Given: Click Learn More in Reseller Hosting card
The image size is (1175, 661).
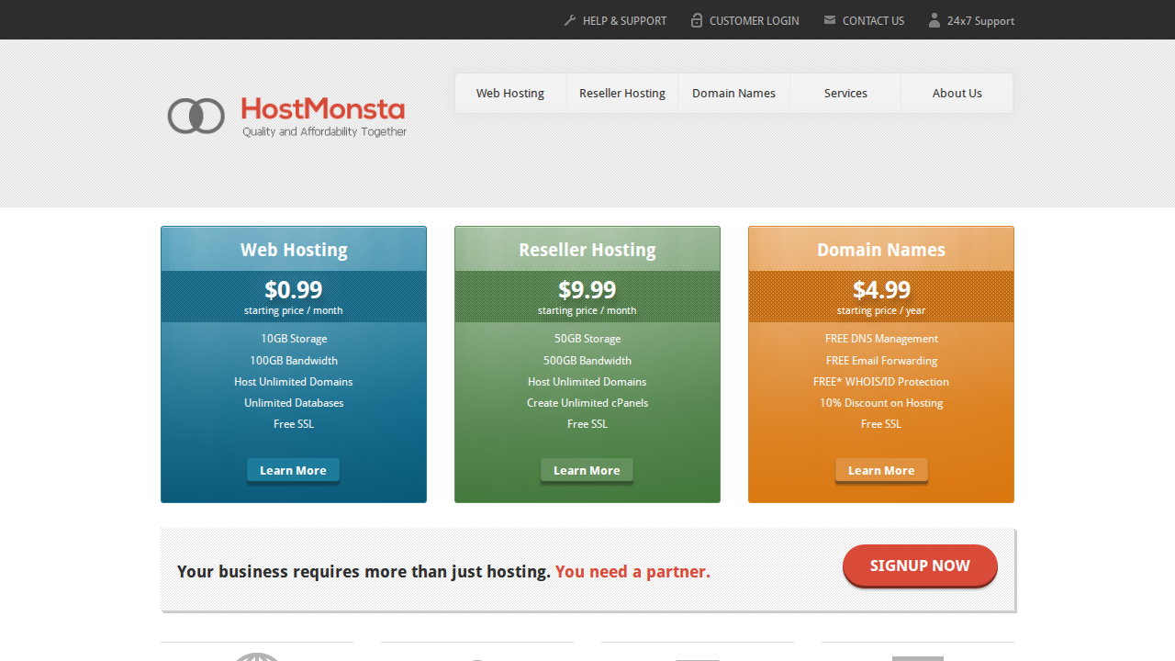Looking at the screenshot, I should [587, 470].
